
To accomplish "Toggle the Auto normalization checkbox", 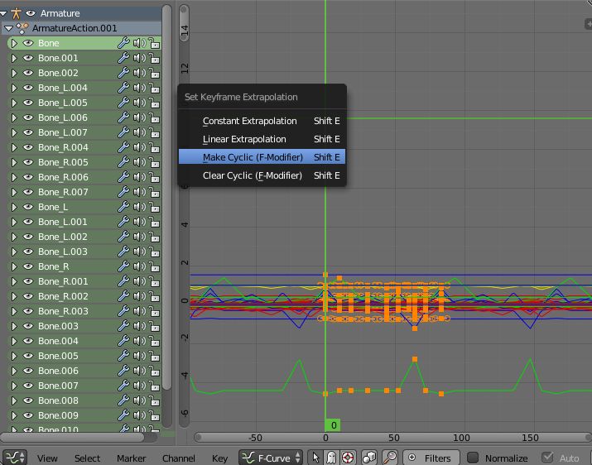I will click(x=547, y=458).
